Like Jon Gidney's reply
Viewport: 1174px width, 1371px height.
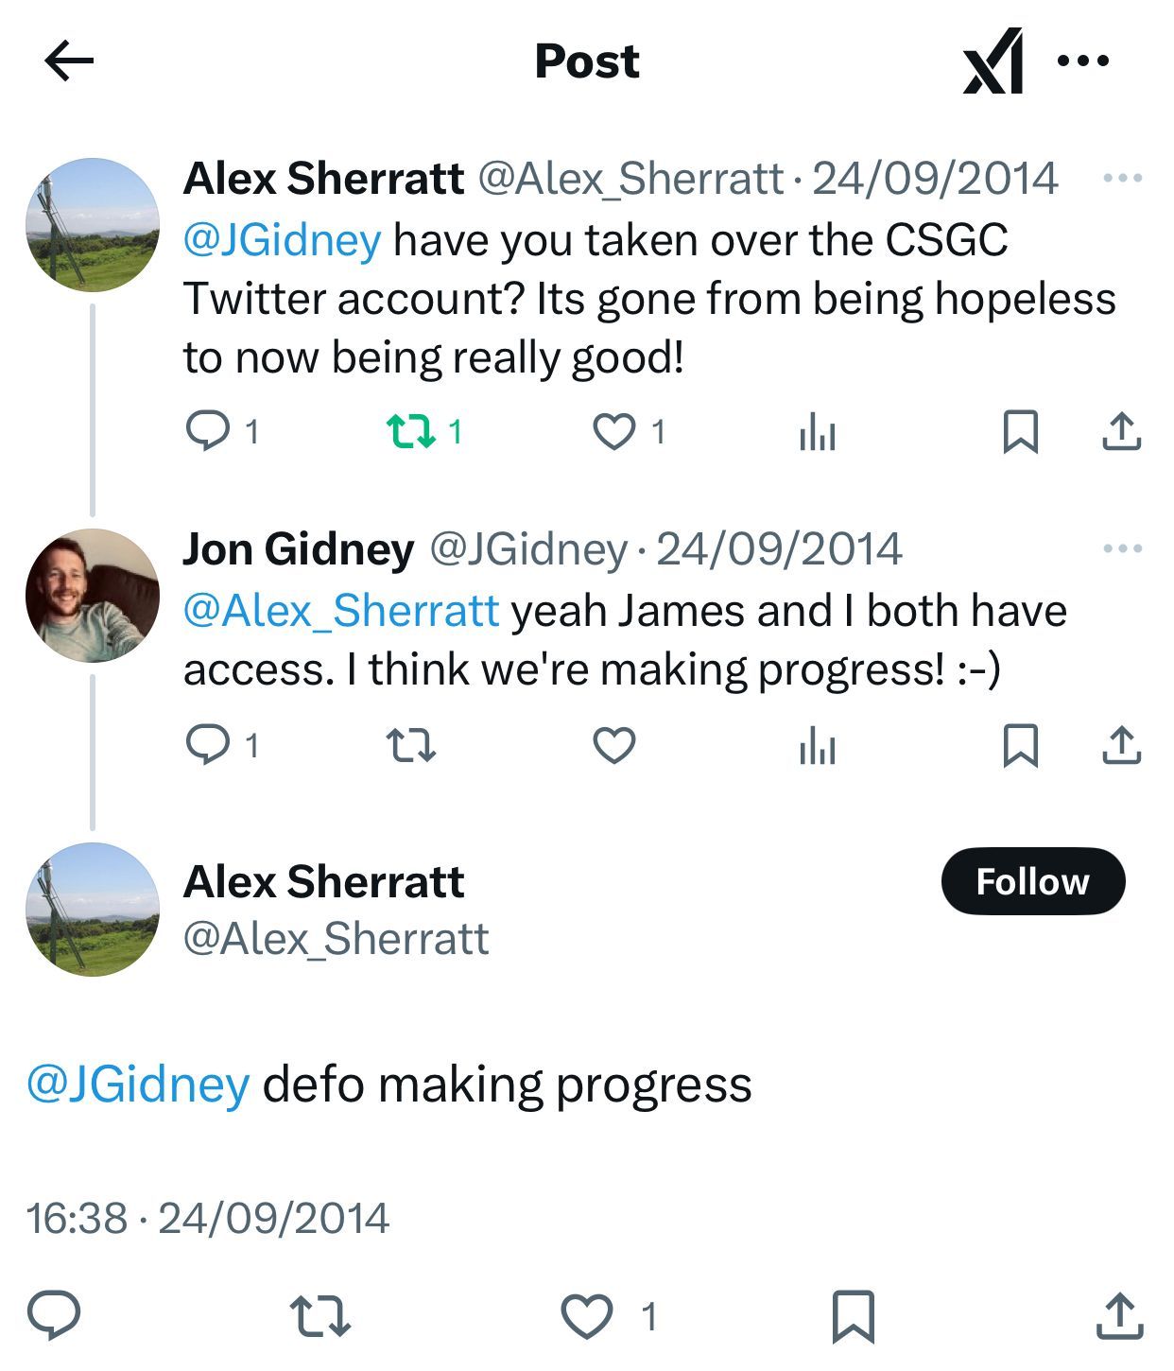tap(614, 745)
